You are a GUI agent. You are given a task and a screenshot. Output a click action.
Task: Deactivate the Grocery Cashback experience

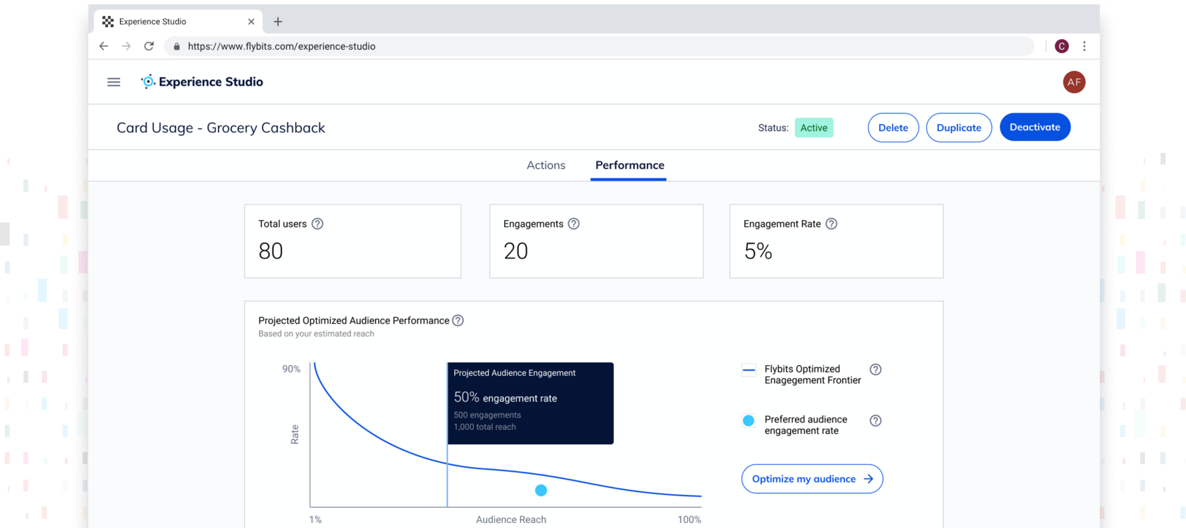pyautogui.click(x=1034, y=127)
